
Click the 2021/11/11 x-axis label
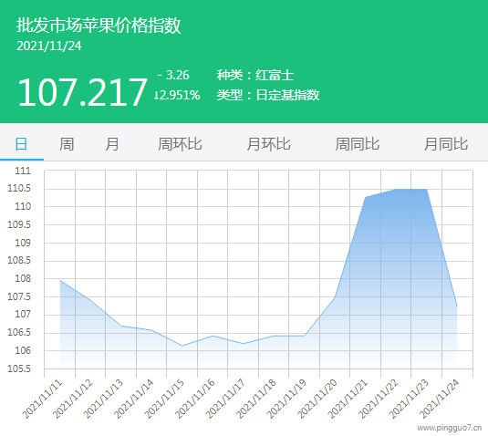click(42, 399)
